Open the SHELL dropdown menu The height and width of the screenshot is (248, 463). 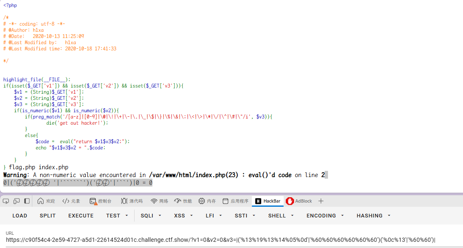coord(281,216)
